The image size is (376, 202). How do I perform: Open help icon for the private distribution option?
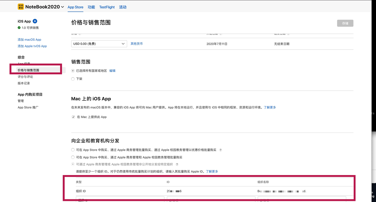pos(177,164)
